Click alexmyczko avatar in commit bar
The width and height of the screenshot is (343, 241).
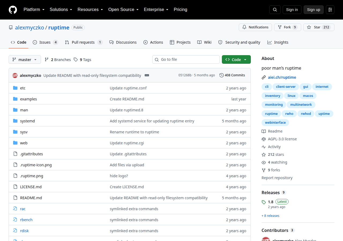pyautogui.click(x=15, y=76)
